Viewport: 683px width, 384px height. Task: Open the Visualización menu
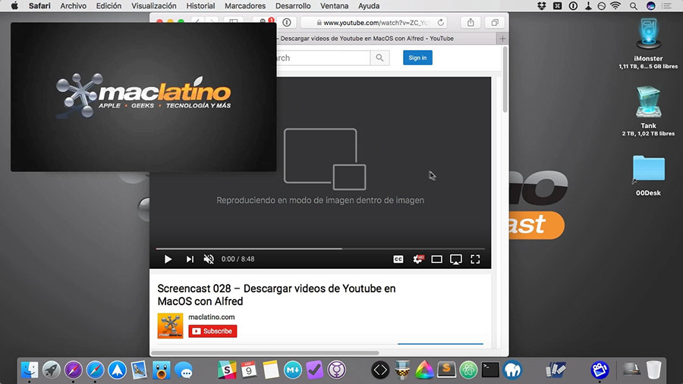click(154, 5)
